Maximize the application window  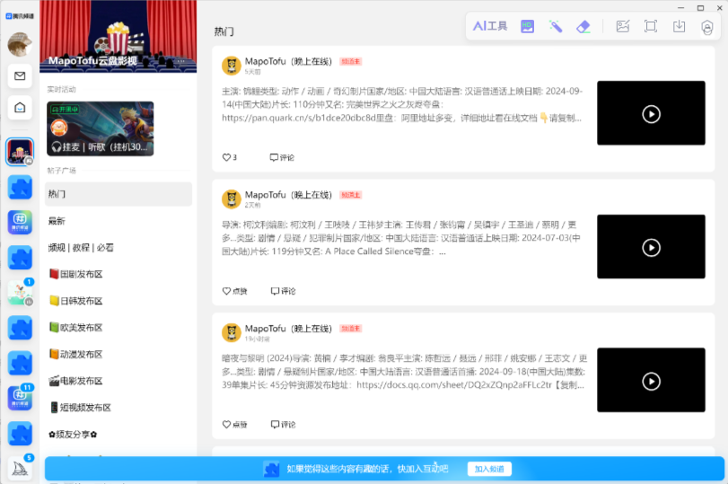700,8
